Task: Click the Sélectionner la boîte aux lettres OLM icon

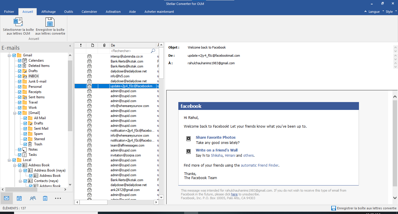Action: point(18,22)
